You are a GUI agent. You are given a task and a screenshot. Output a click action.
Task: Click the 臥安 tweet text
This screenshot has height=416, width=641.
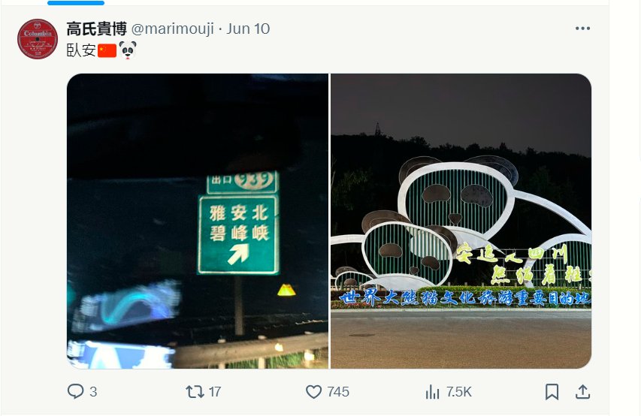coord(81,50)
